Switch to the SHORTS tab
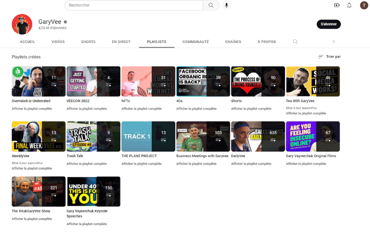The height and width of the screenshot is (245, 370). 88,42
